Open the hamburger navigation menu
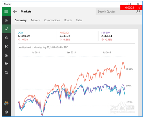 tap(6, 11)
